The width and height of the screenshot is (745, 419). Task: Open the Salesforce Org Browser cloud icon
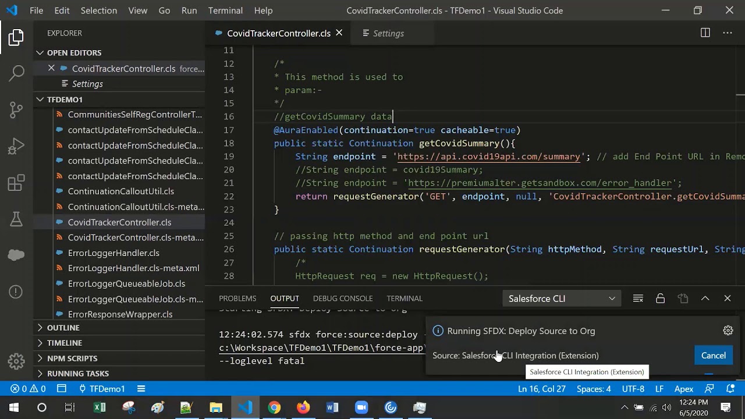(16, 254)
